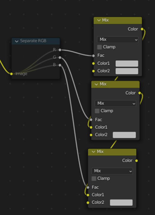Select the top Mix node by its header title
Viewport: 155px width, 215px height.
click(106, 20)
